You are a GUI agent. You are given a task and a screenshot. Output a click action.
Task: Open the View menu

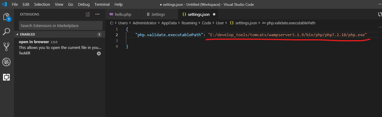(x=59, y=5)
